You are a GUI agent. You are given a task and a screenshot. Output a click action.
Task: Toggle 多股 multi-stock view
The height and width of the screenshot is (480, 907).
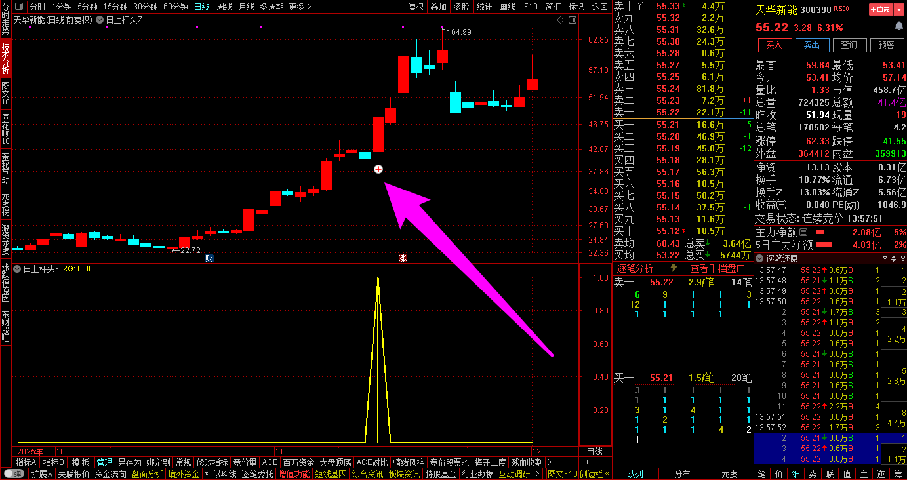(461, 7)
